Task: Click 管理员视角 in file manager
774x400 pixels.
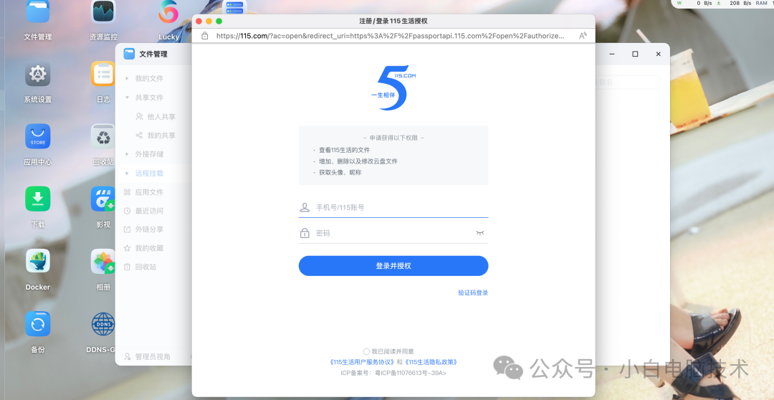Action: point(147,356)
